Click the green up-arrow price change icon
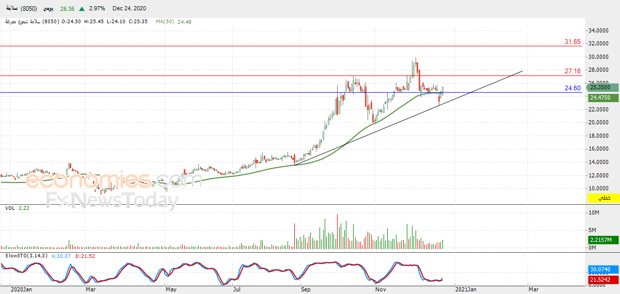This screenshot has height=294, width=620. [82, 9]
